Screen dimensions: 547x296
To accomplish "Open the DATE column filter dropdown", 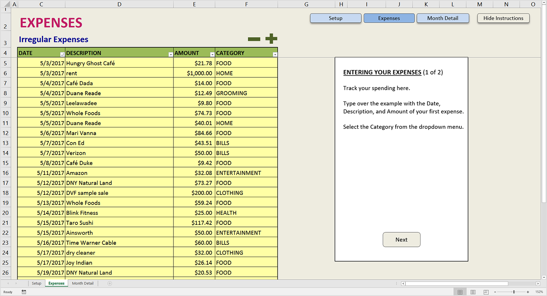I will pos(62,55).
